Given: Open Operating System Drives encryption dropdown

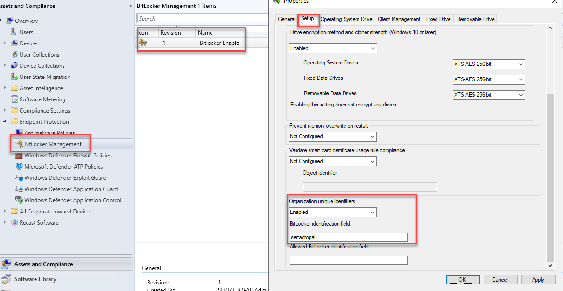Looking at the screenshot, I should [488, 64].
